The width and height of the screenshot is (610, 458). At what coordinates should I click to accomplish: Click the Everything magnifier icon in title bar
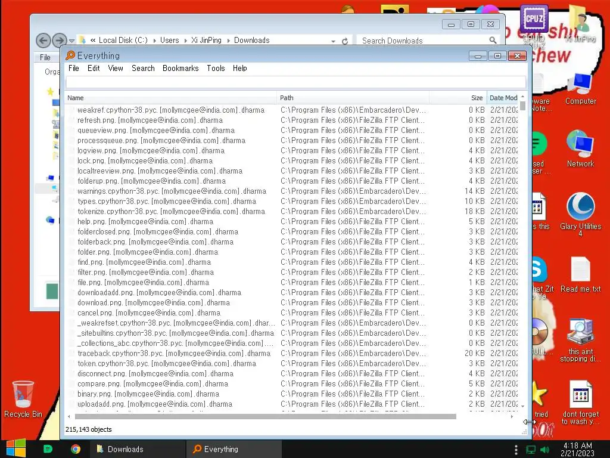coord(70,55)
